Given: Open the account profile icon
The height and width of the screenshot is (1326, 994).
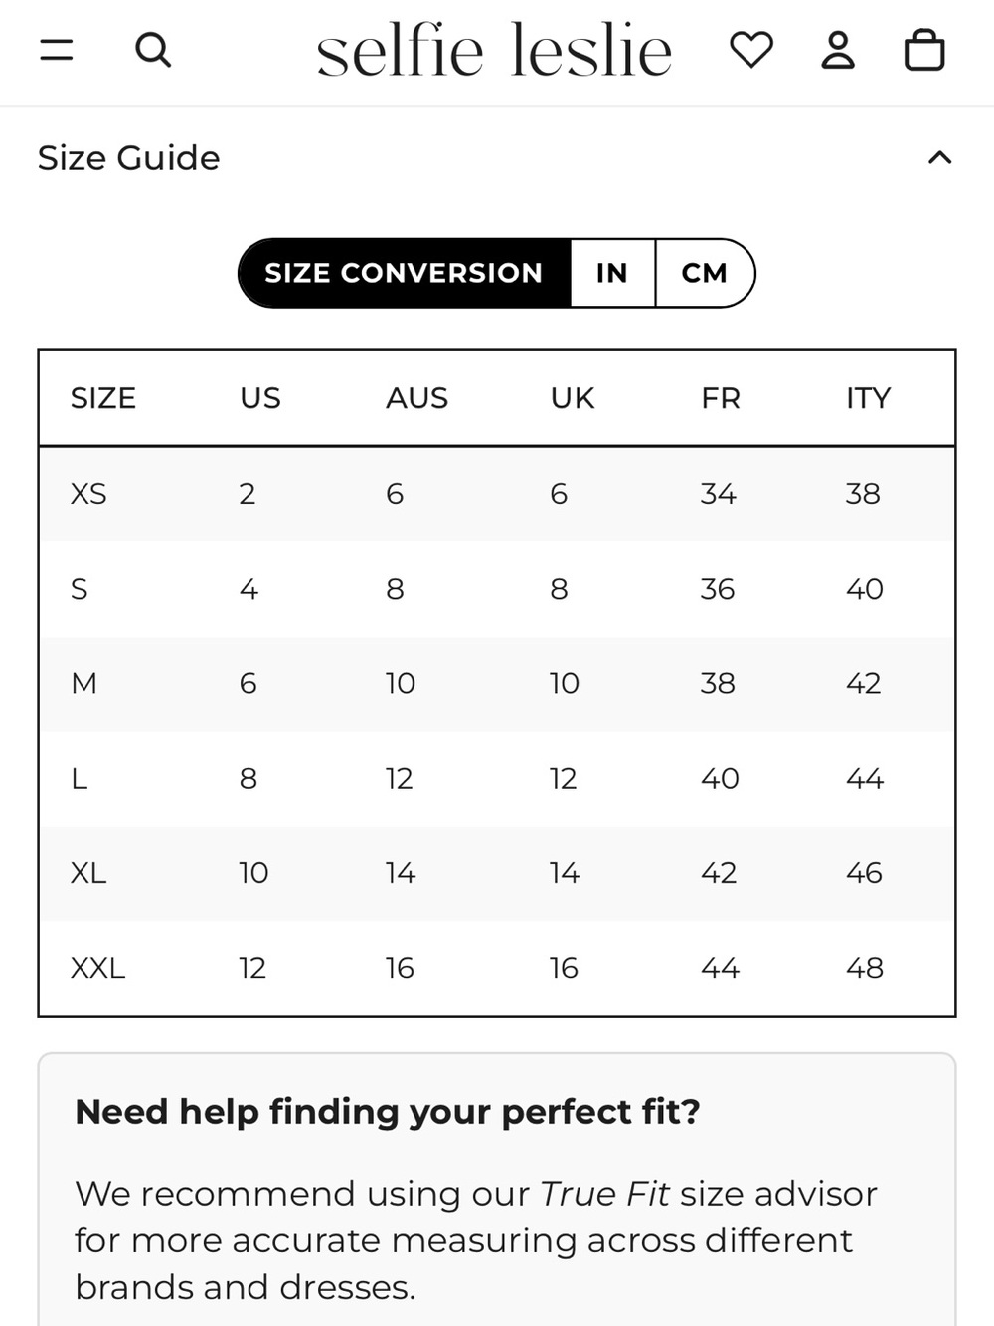Looking at the screenshot, I should (838, 50).
